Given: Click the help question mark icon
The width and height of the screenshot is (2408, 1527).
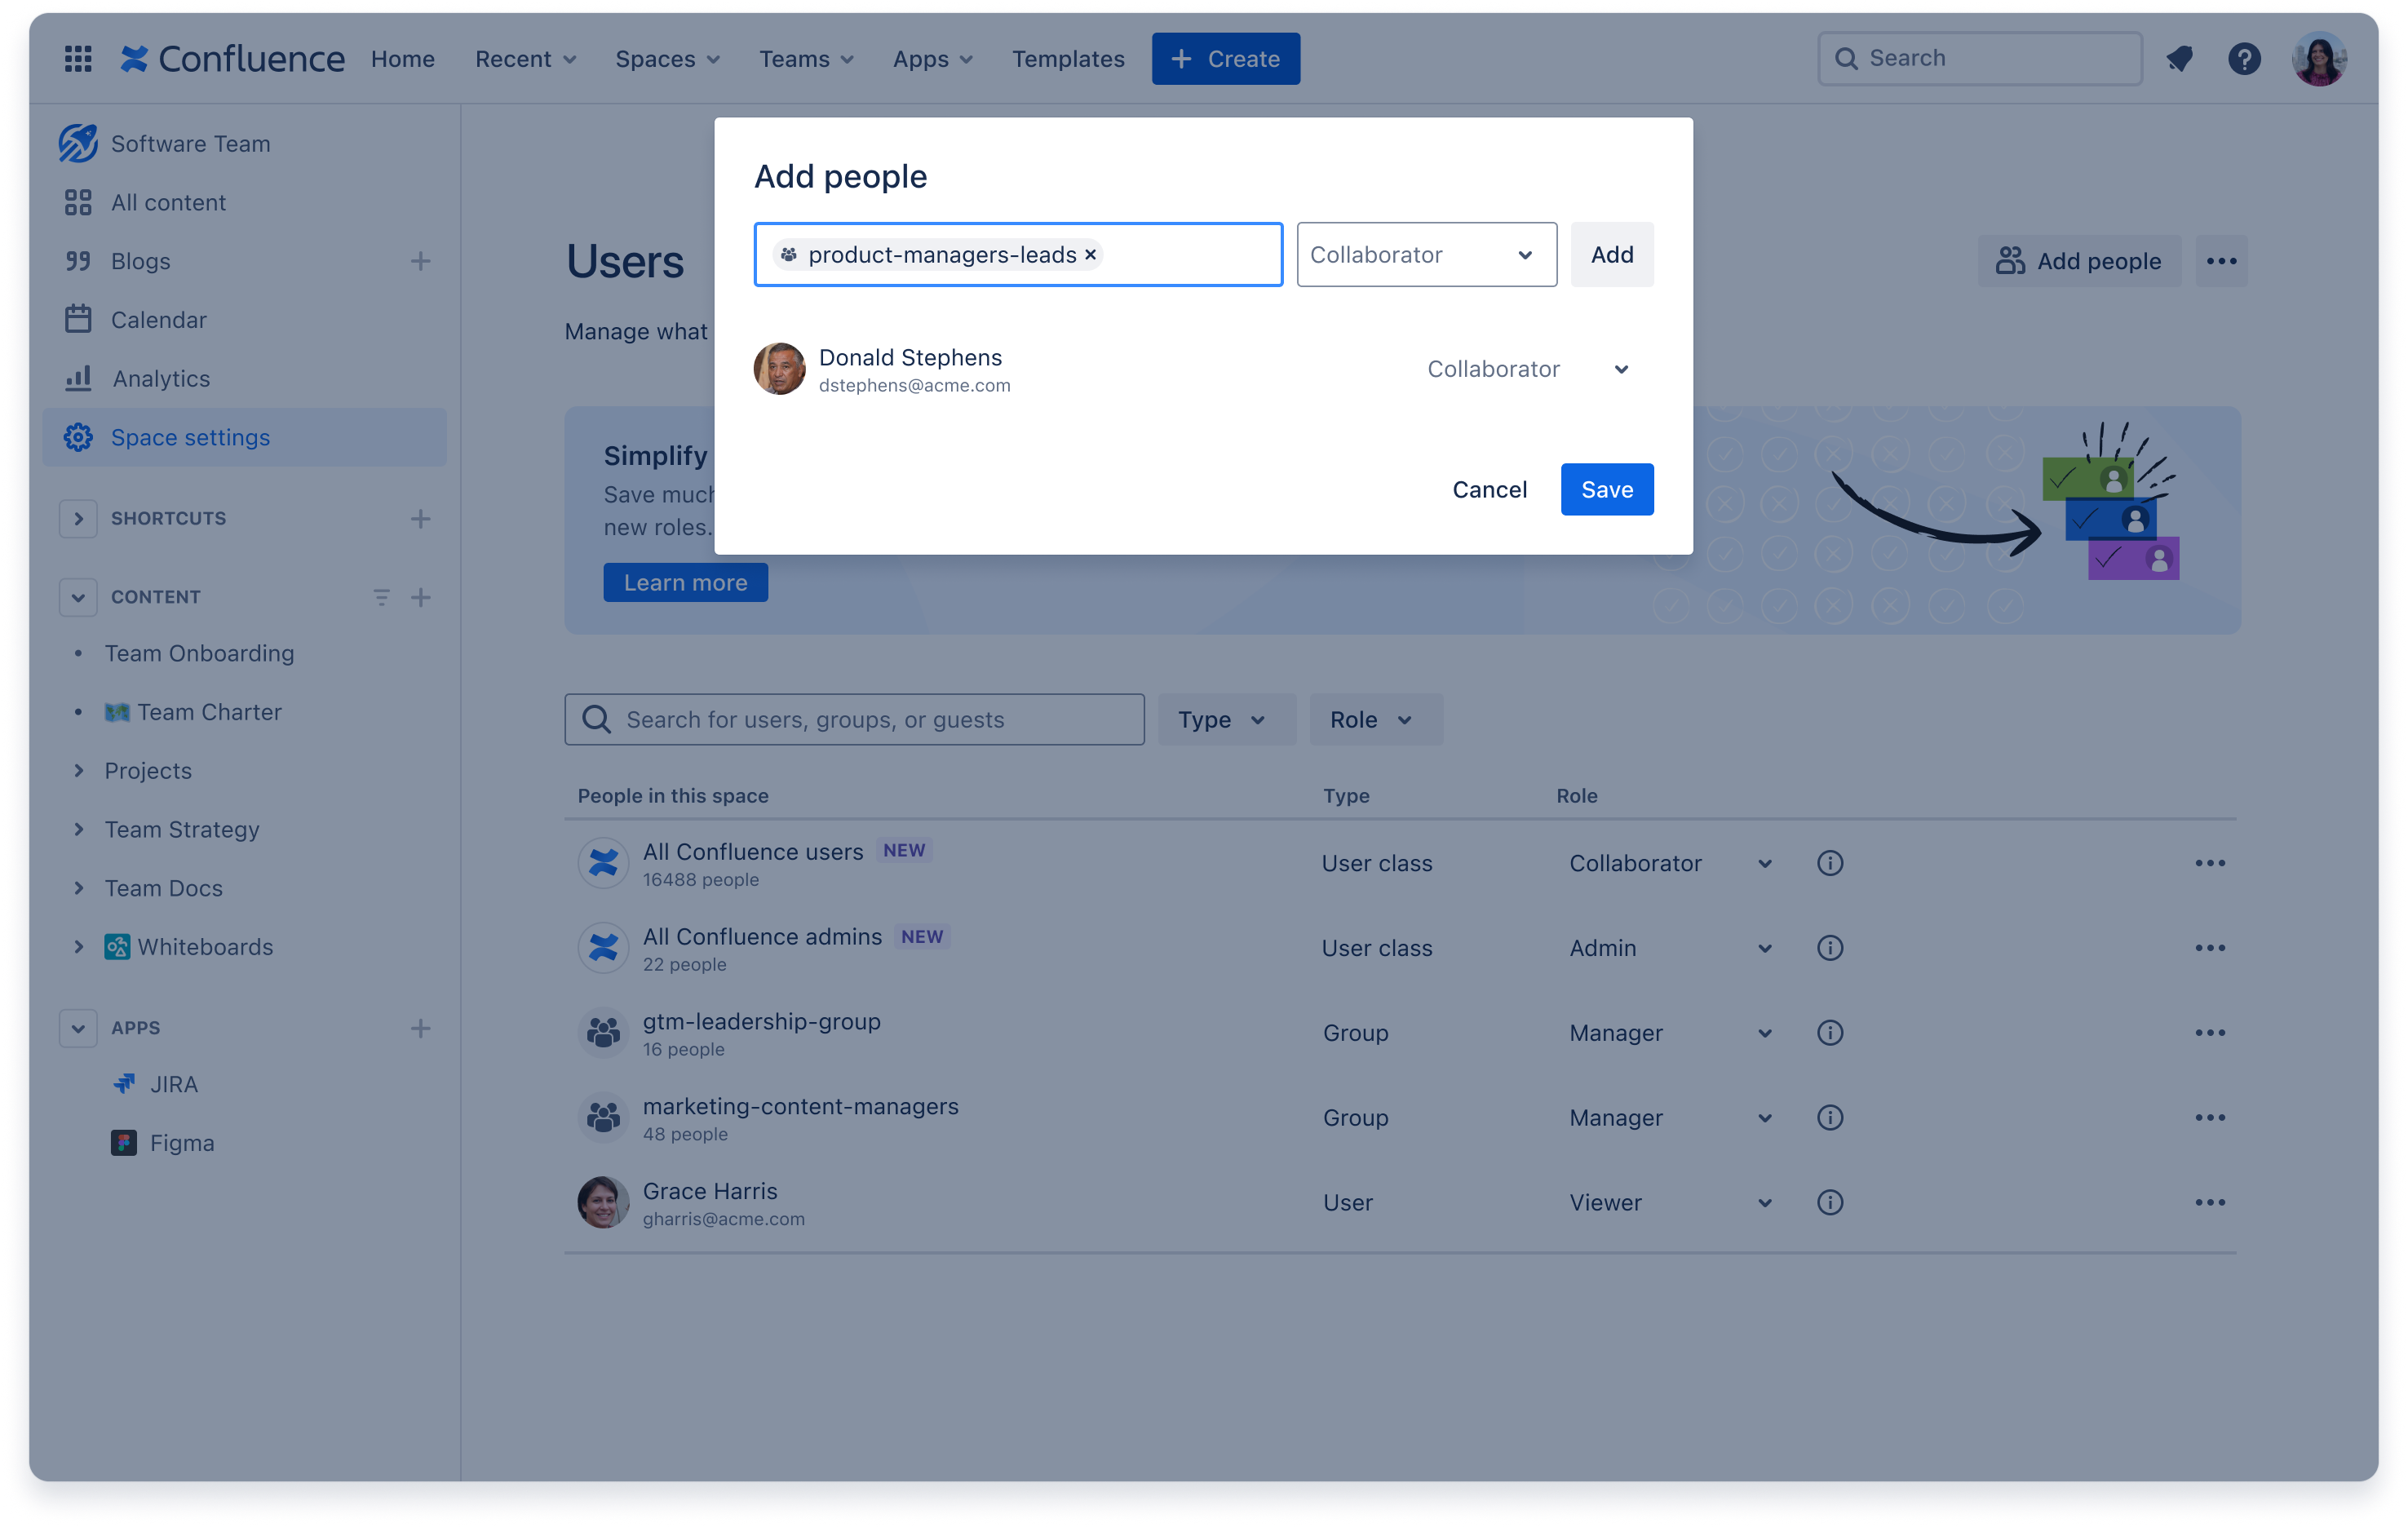Looking at the screenshot, I should click(x=2245, y=58).
